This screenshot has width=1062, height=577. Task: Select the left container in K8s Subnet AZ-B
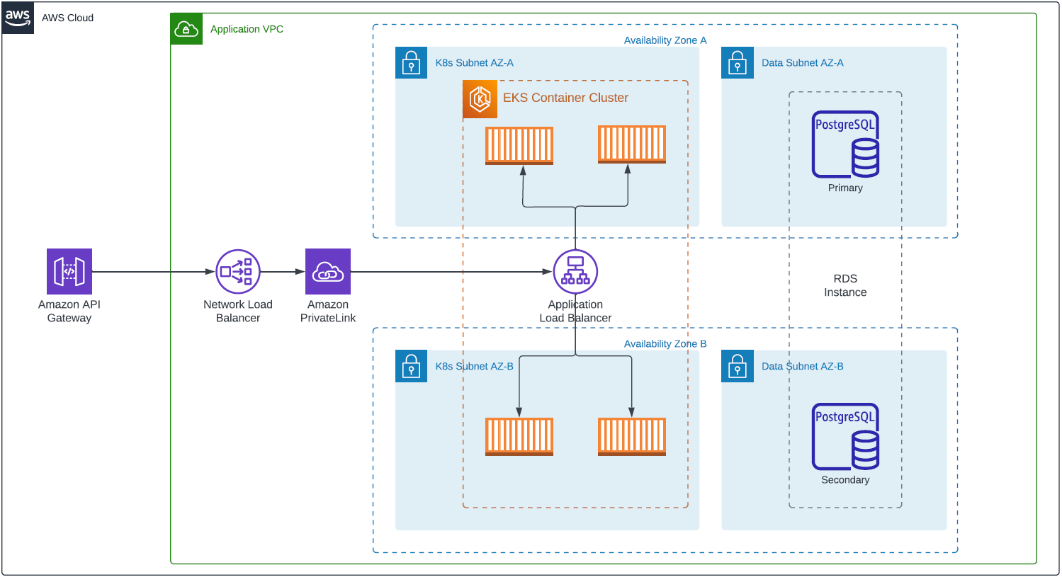519,437
